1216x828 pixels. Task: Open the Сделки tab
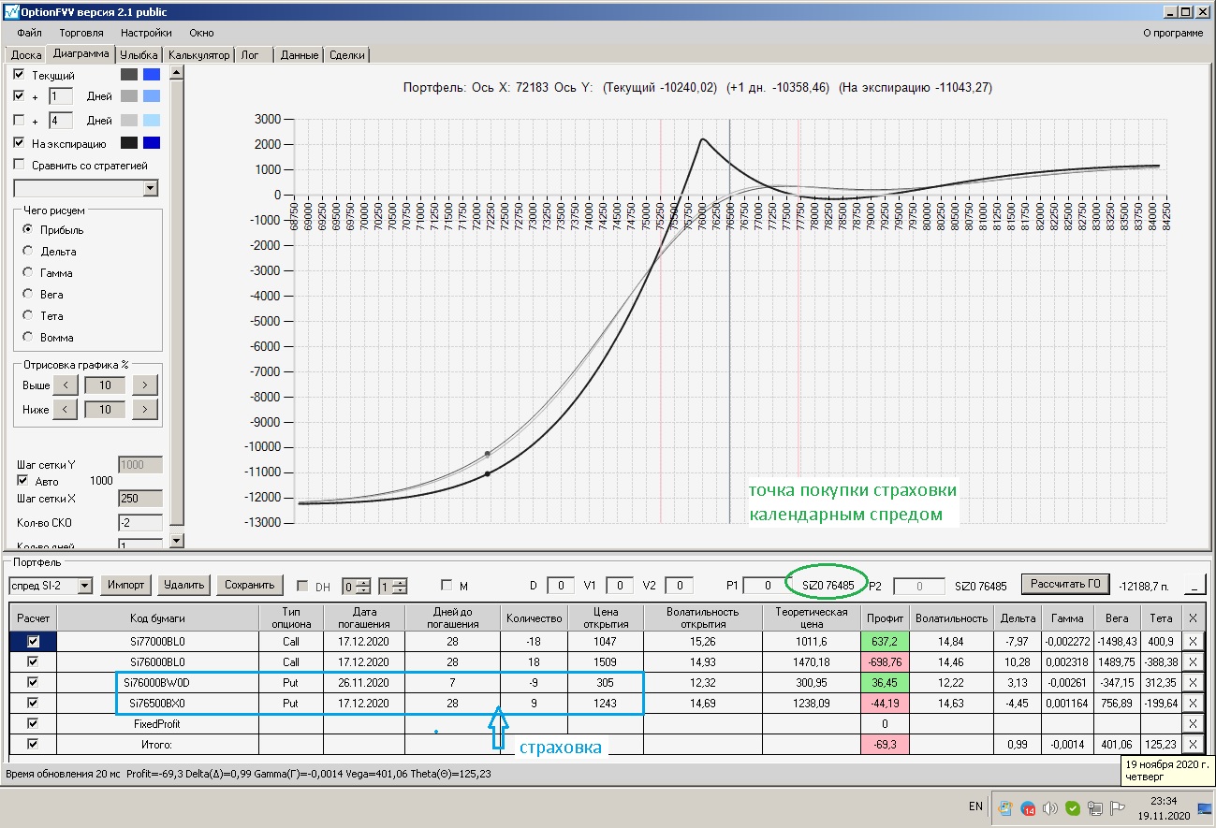tap(347, 55)
